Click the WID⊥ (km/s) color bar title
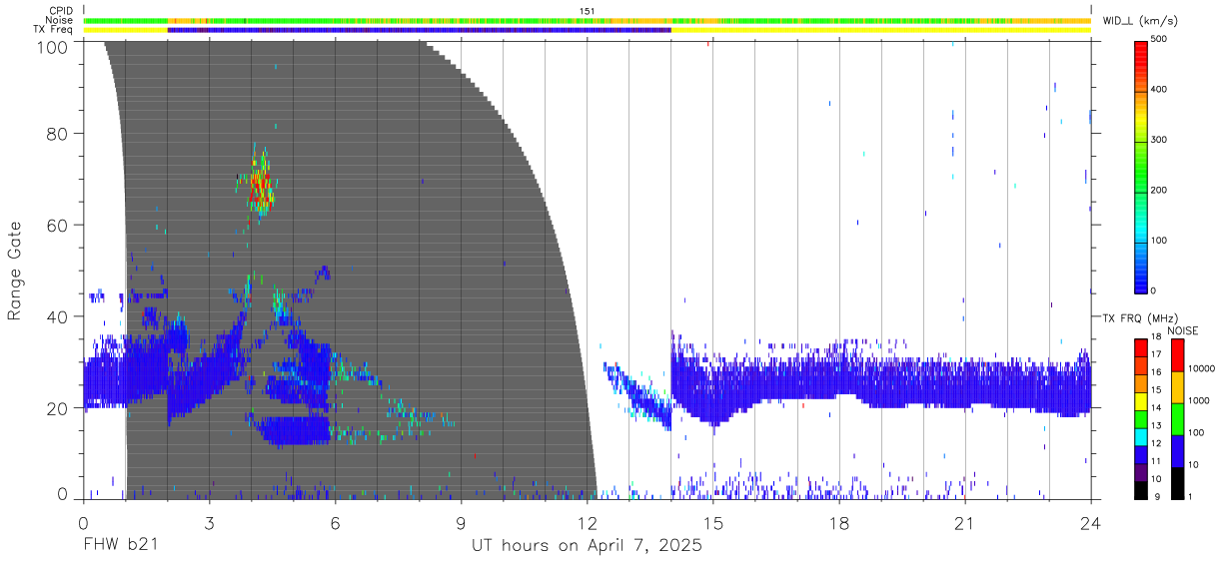 [1139, 20]
